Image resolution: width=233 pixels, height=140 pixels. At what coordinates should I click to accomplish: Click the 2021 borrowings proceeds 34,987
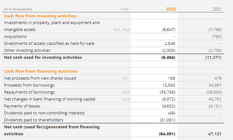215,85
